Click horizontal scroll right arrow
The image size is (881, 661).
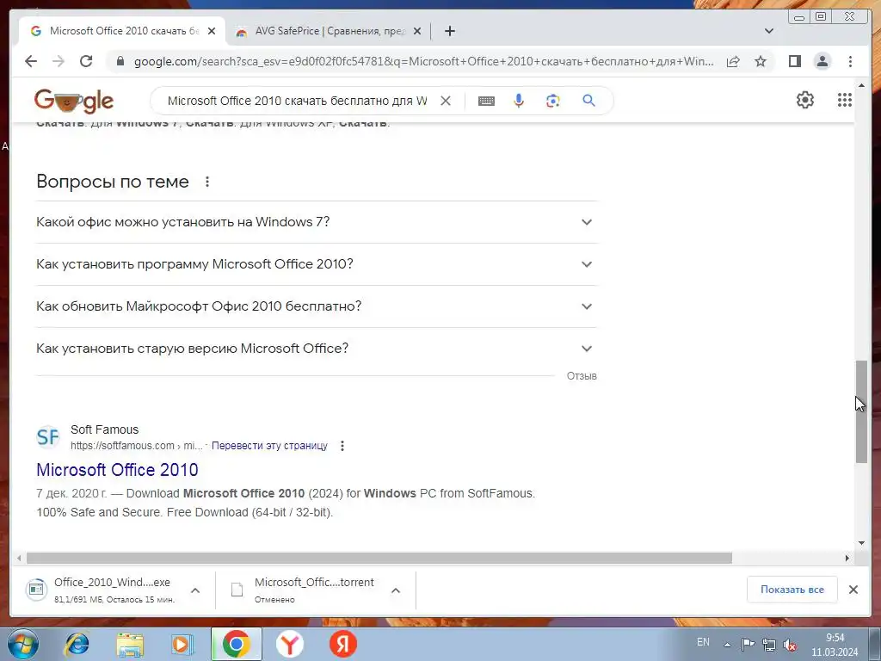(847, 558)
